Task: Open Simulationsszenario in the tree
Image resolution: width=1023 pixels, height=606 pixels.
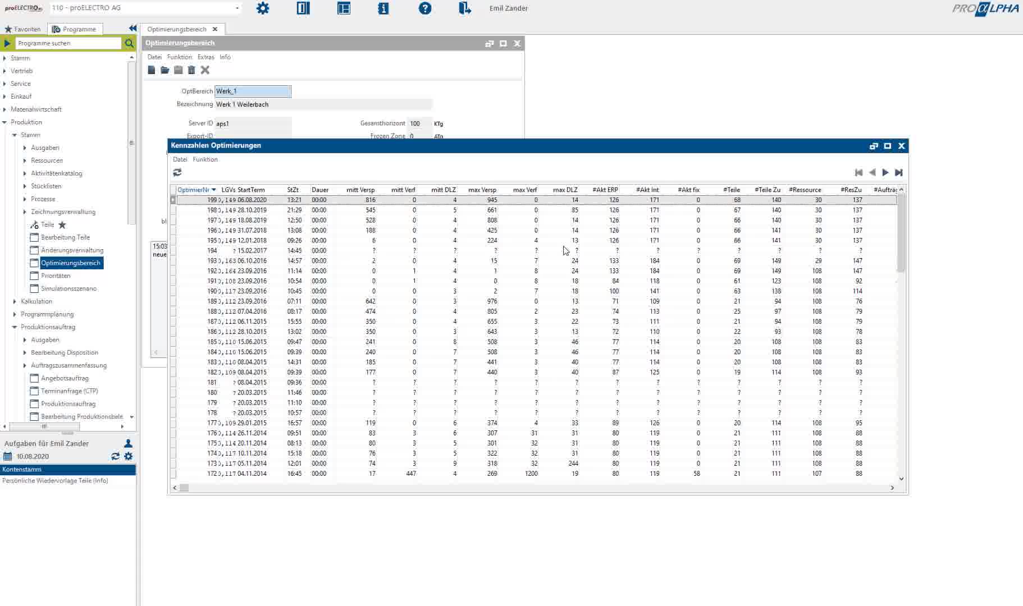Action: pyautogui.click(x=68, y=289)
